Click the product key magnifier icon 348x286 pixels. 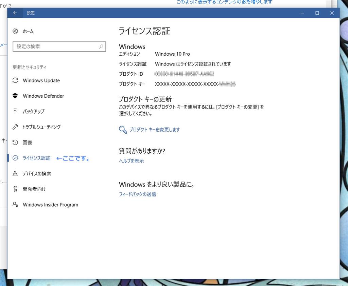click(x=123, y=129)
